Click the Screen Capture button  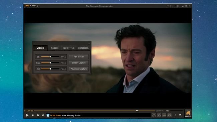click(x=79, y=63)
